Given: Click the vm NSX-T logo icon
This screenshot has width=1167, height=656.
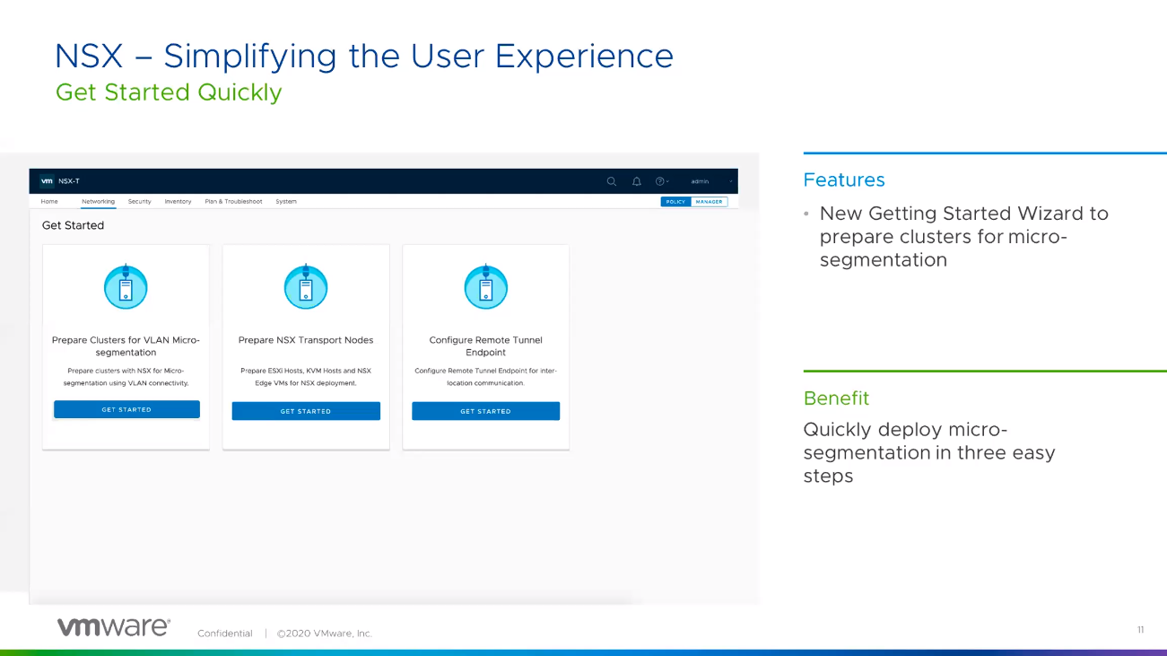Looking at the screenshot, I should [x=47, y=181].
